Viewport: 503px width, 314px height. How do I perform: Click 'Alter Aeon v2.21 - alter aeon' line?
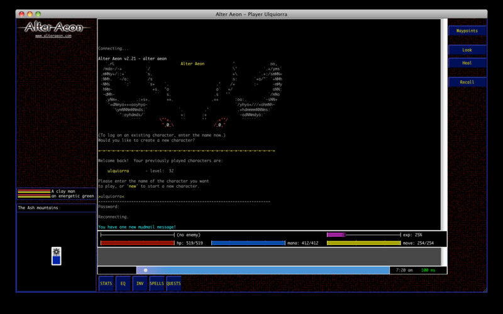pos(133,58)
